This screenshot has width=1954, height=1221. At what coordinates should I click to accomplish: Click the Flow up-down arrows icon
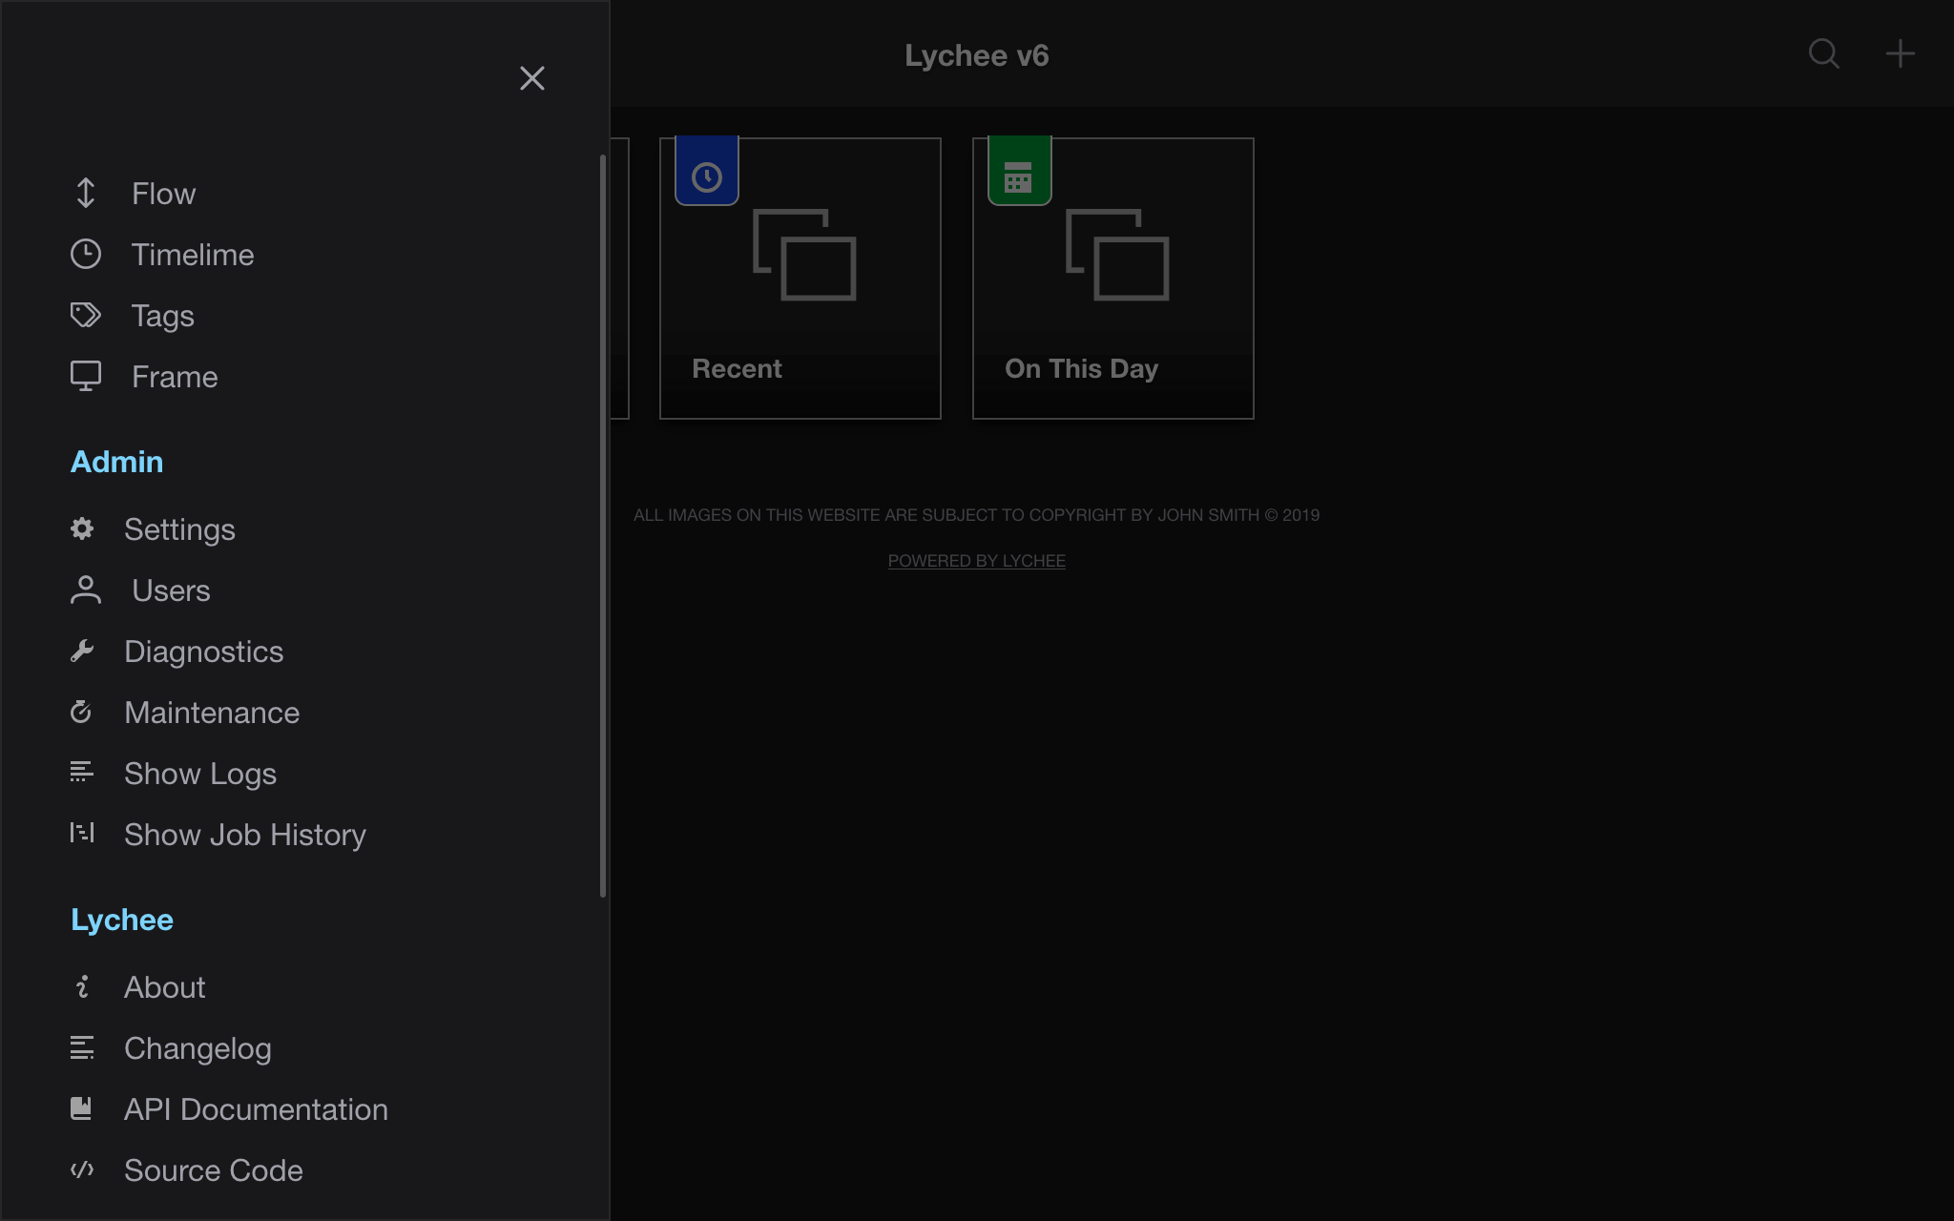[x=86, y=194]
